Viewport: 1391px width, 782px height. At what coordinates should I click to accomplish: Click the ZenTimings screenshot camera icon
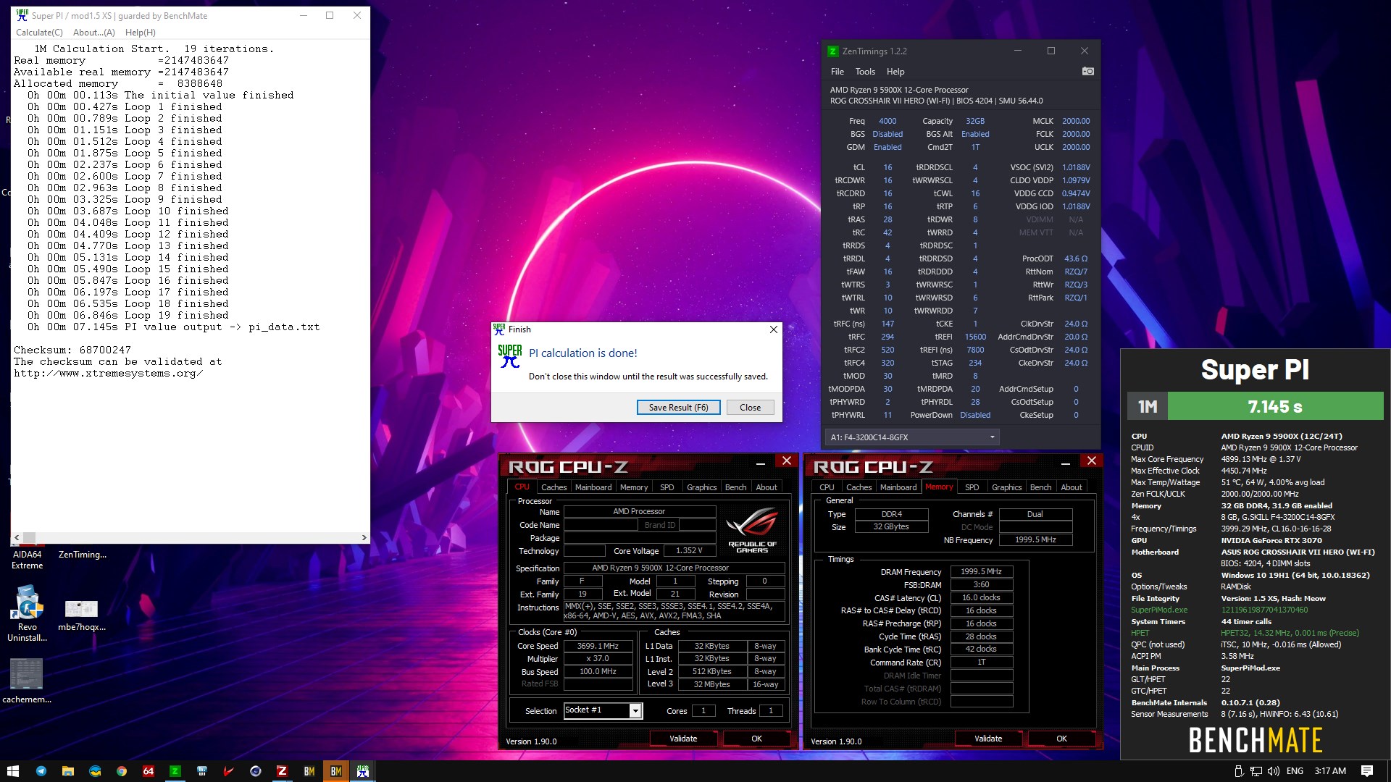click(x=1087, y=71)
